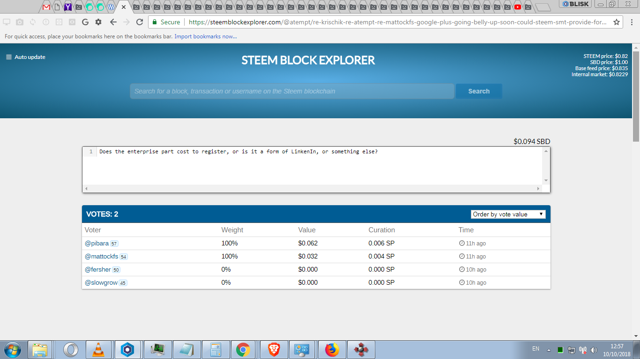Screen dimensions: 640x359
Task: Open voter @fersher profile link
Action: (x=97, y=270)
